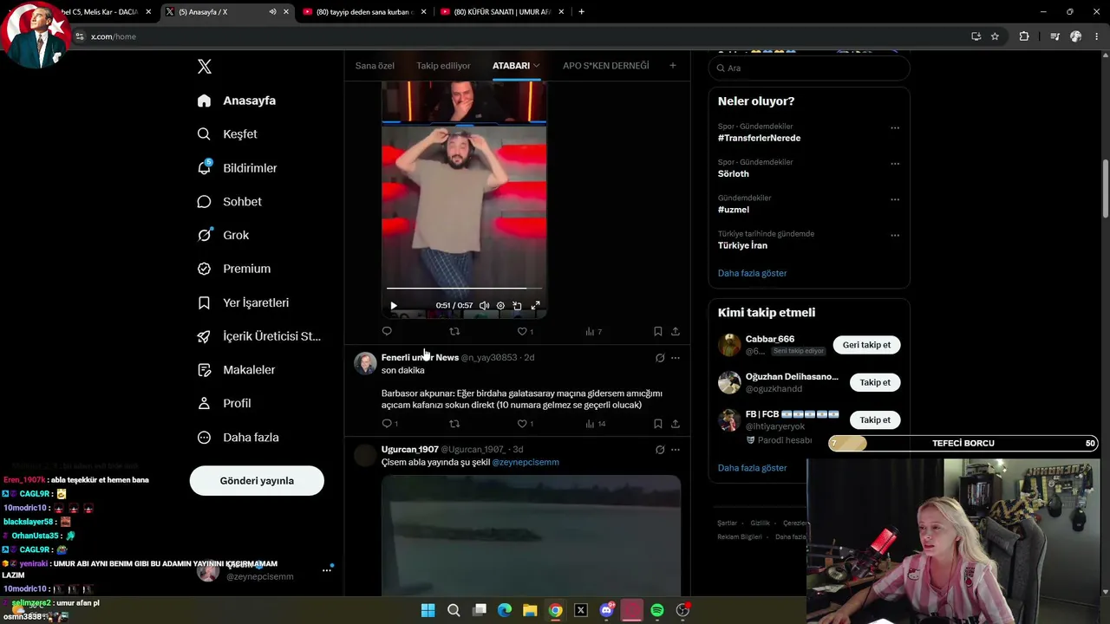Switch to the APO S*KEN DERNEĞİ tab
The image size is (1110, 624).
point(605,66)
